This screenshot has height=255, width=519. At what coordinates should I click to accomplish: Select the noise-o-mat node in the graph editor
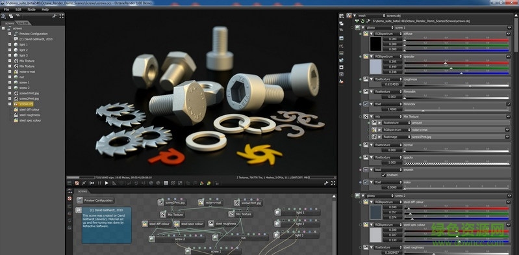(x=210, y=202)
